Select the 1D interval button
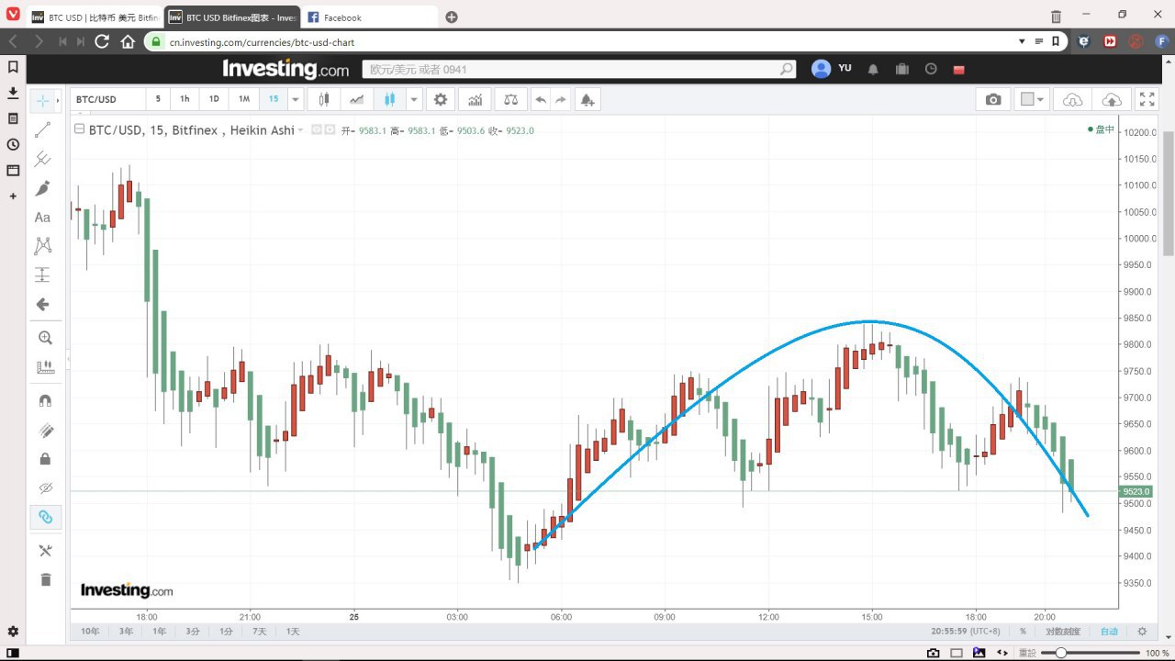The image size is (1175, 661). pyautogui.click(x=214, y=99)
